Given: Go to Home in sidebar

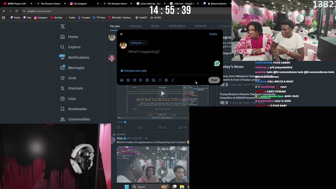Looking at the screenshot, I should [69, 37].
